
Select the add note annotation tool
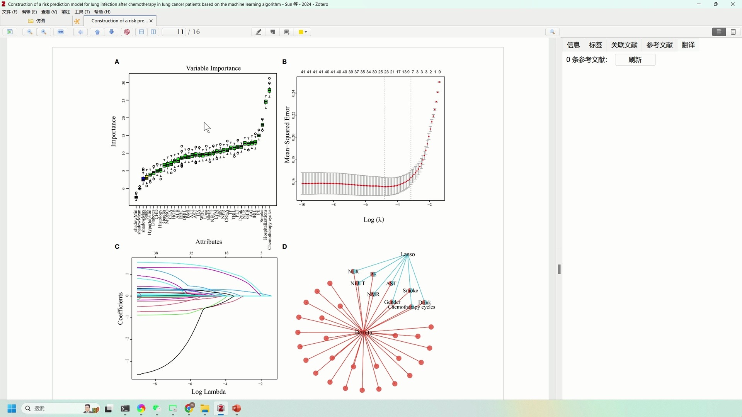coord(273,32)
